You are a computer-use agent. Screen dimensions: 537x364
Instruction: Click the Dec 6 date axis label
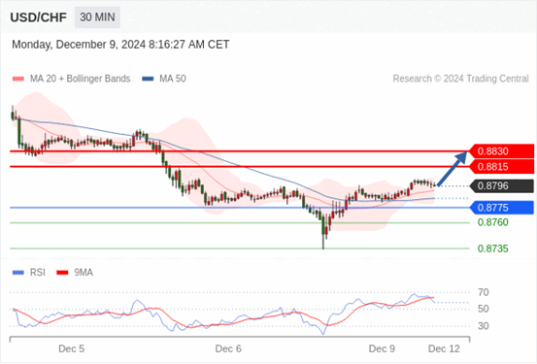[228, 348]
